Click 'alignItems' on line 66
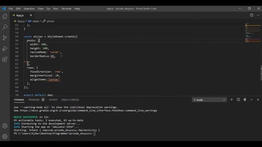The image size is (262, 147). [38, 80]
